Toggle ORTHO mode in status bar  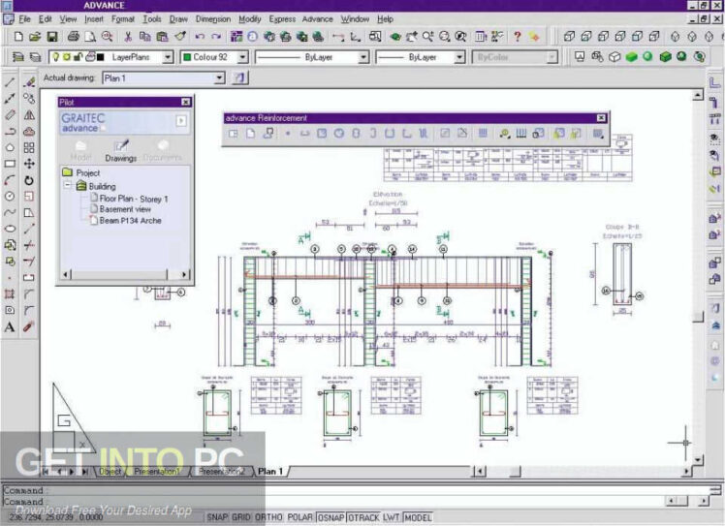[x=268, y=517]
